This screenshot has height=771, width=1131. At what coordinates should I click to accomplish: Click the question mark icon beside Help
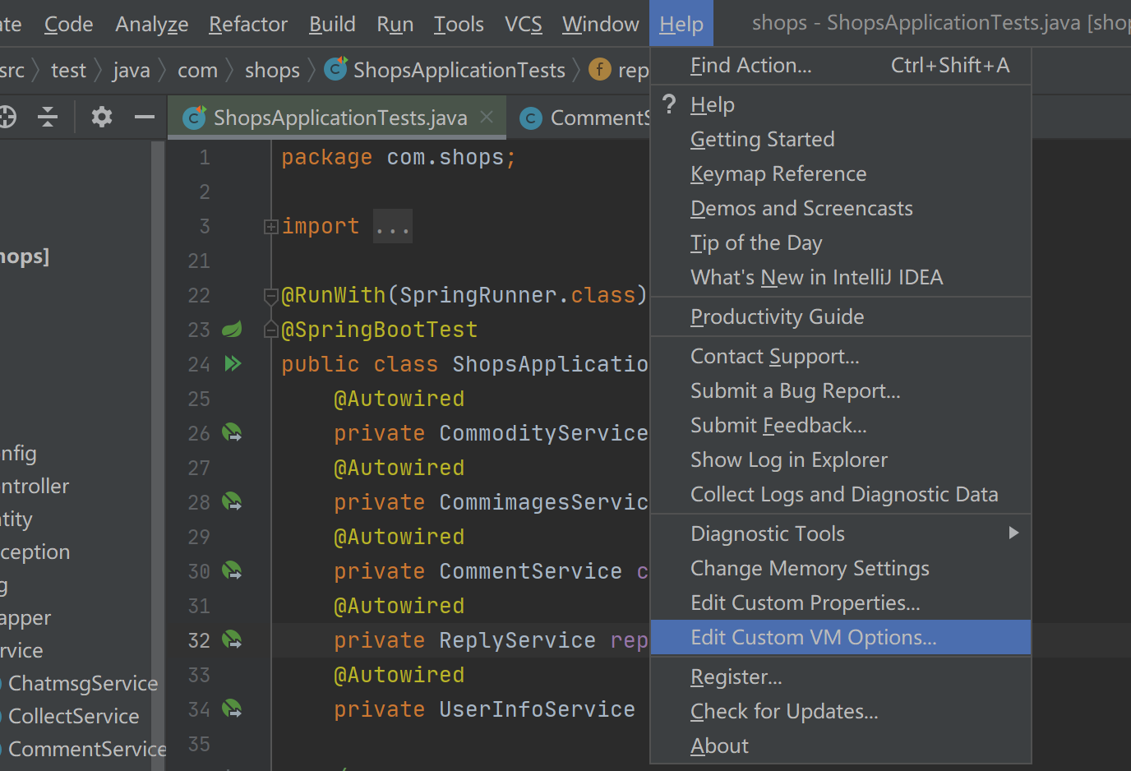tap(670, 104)
